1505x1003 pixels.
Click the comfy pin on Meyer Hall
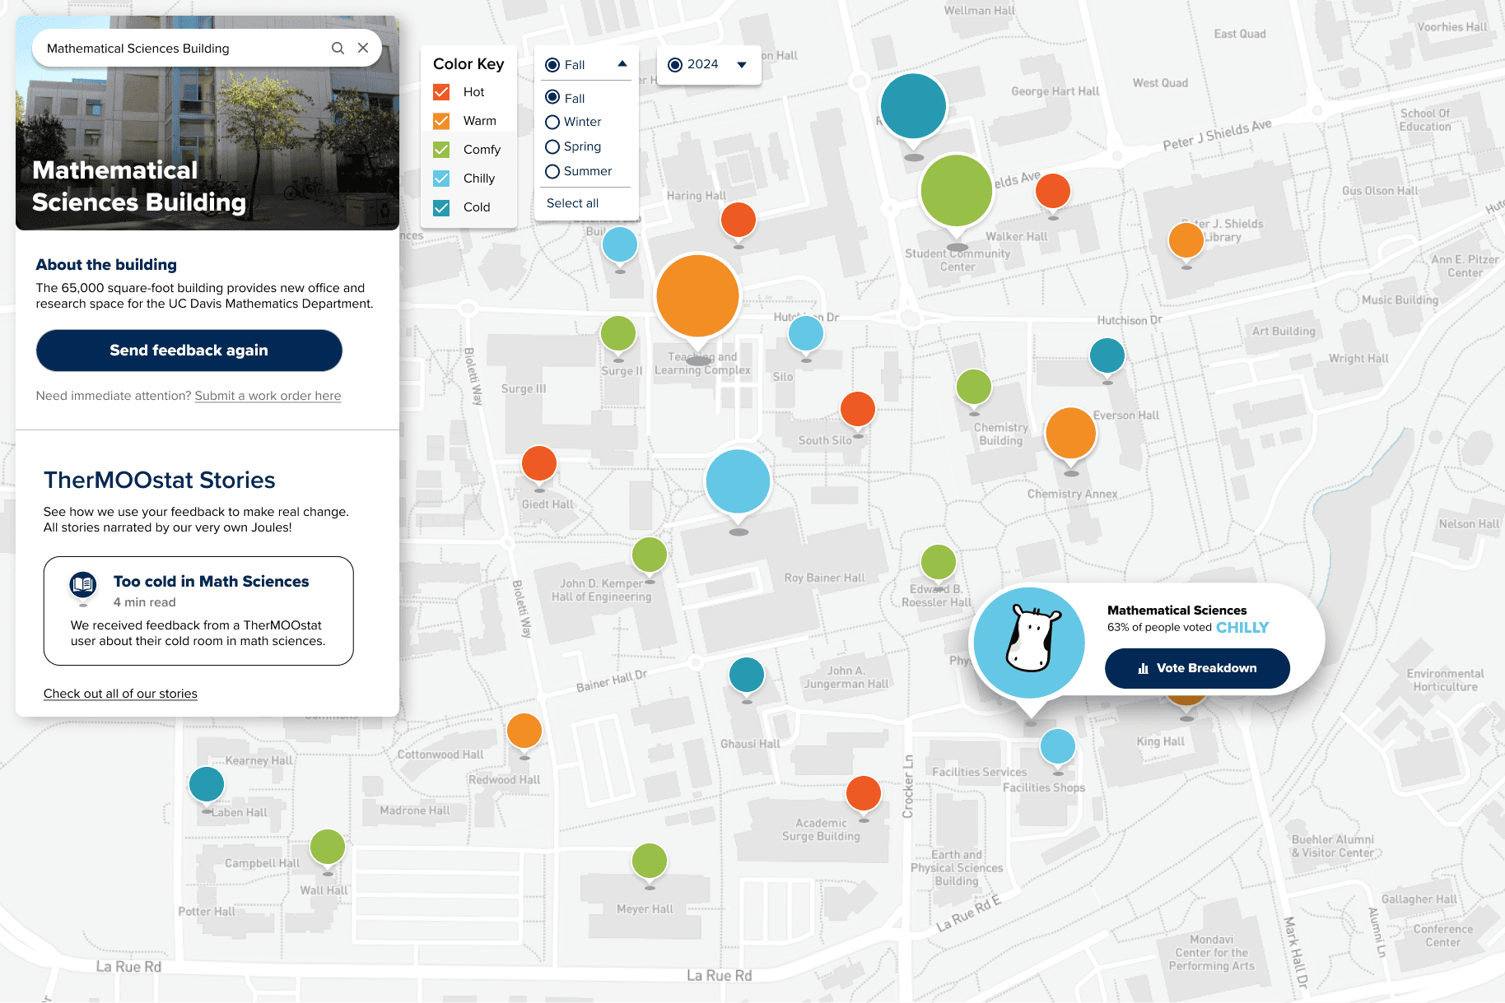650,861
